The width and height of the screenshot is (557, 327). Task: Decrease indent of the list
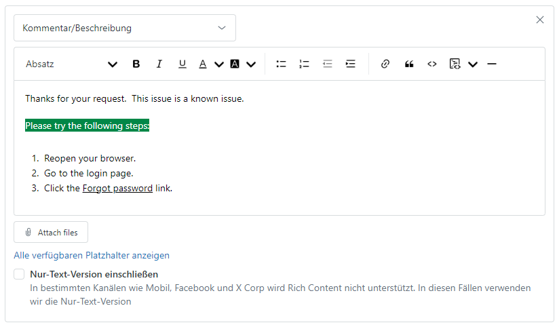coord(327,64)
